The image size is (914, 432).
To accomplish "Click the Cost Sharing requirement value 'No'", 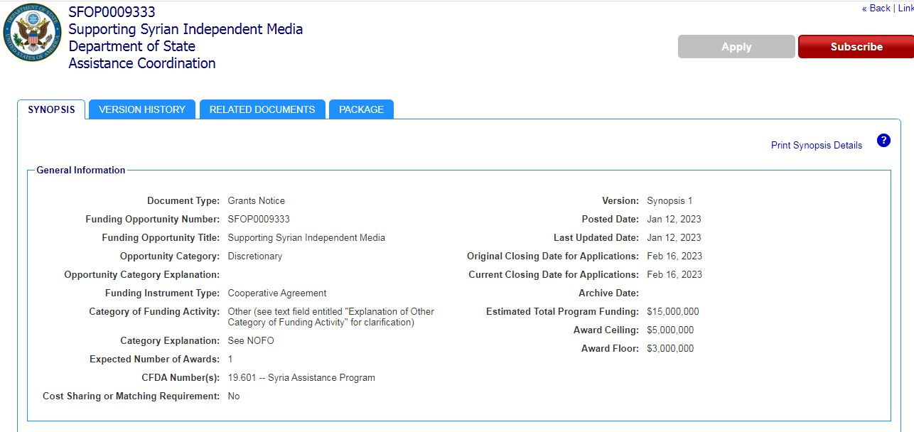I will pos(234,396).
